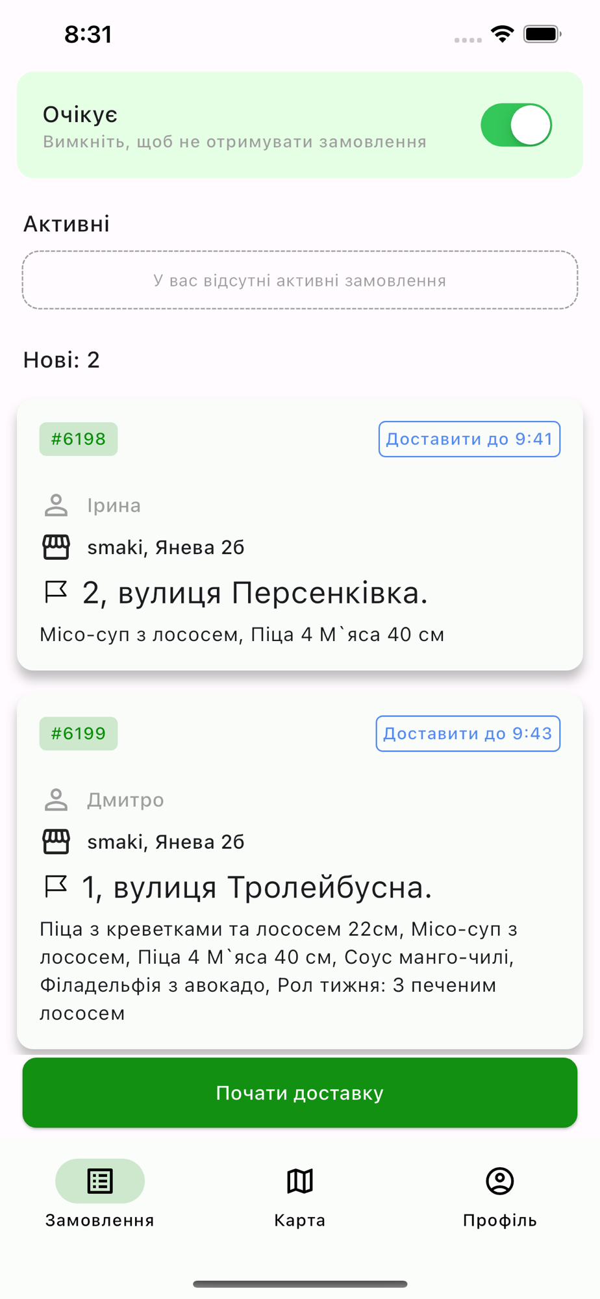Tap the person icon next to Ірина
Viewport: 600px width, 1299px height.
coord(56,505)
